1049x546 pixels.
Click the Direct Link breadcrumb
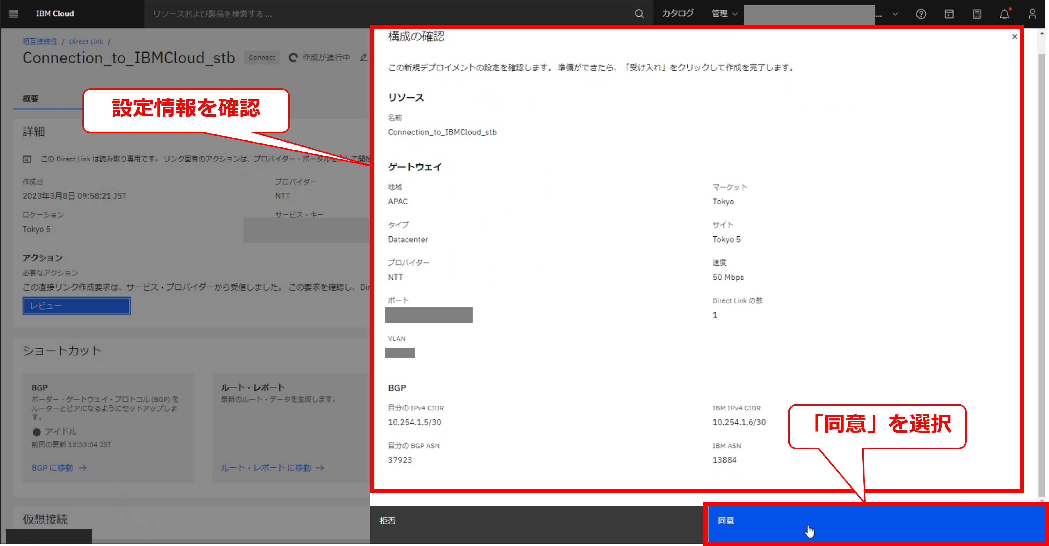(x=86, y=42)
